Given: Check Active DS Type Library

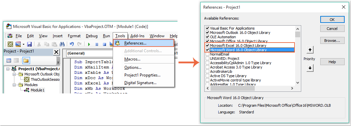Looking at the screenshot, I should (x=208, y=76).
